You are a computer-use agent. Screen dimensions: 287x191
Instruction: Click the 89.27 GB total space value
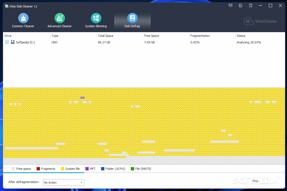click(x=104, y=42)
